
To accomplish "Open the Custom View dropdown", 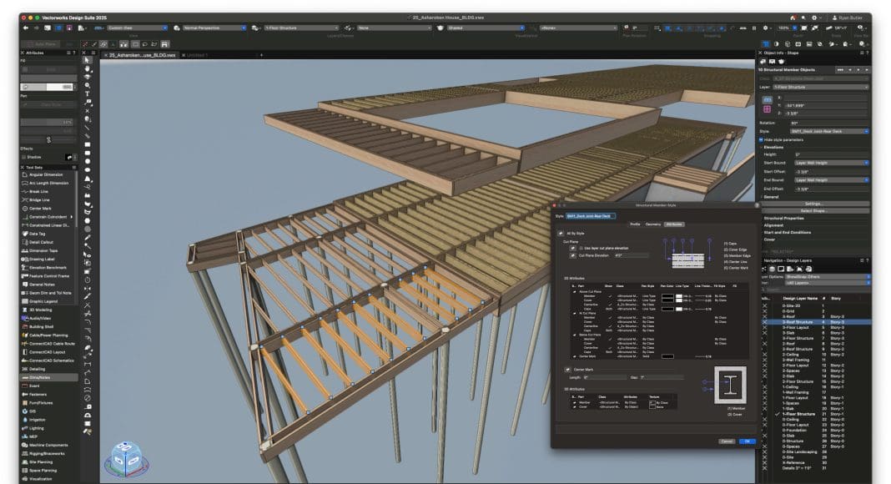I will [x=137, y=28].
